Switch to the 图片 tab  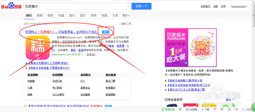click(x=83, y=16)
